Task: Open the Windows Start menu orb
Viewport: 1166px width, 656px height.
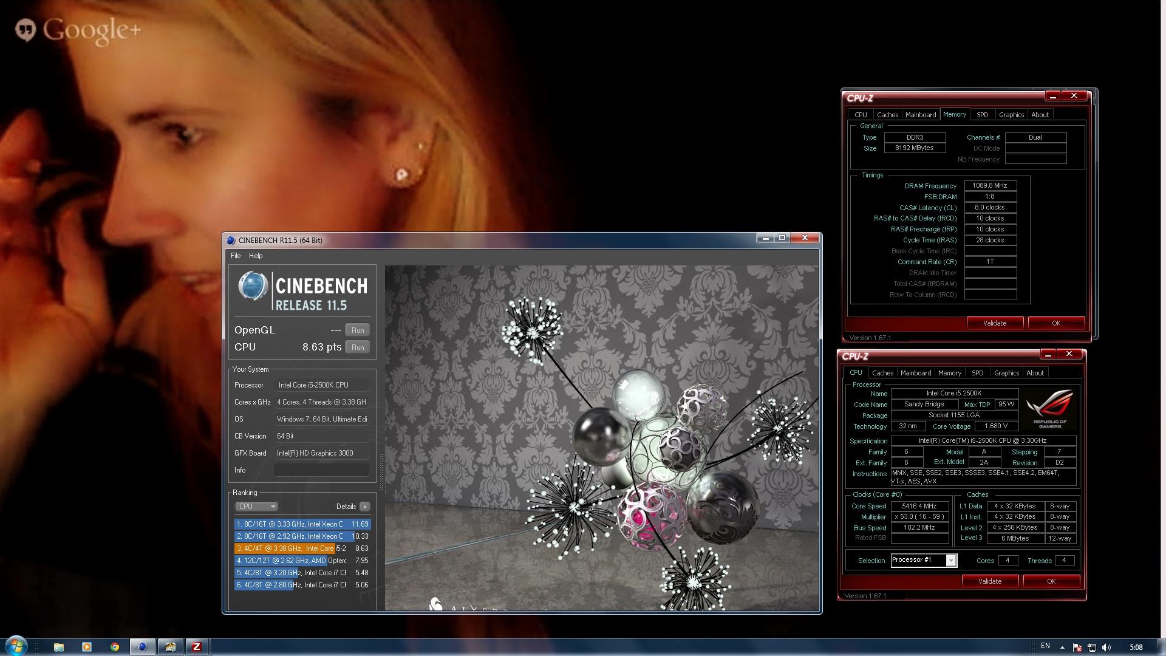Action: click(x=16, y=646)
